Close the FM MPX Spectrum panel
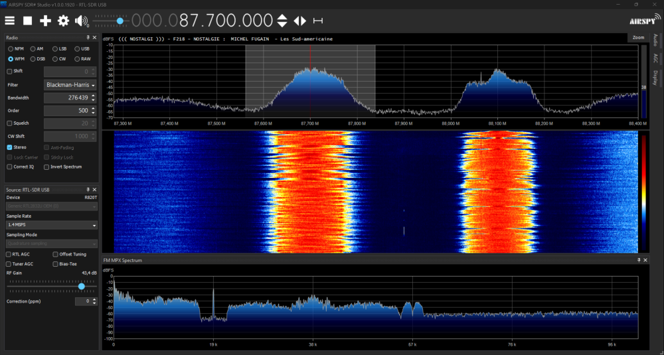The height and width of the screenshot is (355, 664). pyautogui.click(x=645, y=260)
